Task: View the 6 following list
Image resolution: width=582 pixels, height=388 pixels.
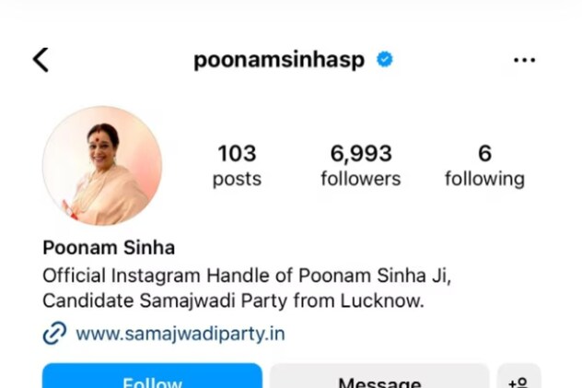Action: tap(484, 166)
